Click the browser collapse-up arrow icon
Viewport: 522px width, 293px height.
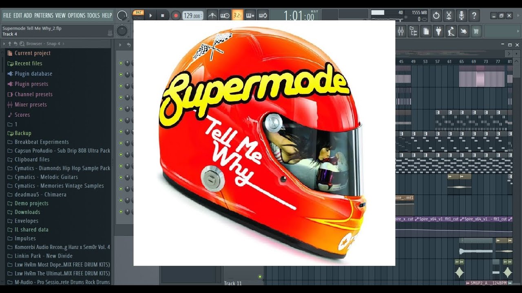click(x=10, y=44)
